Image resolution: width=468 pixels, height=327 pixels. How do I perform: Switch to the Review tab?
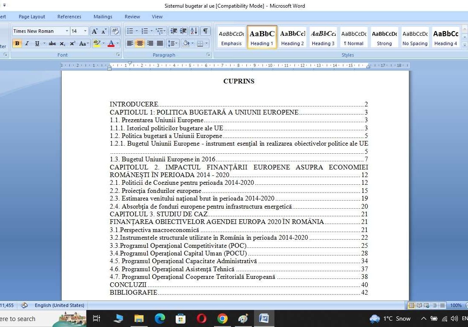click(132, 17)
